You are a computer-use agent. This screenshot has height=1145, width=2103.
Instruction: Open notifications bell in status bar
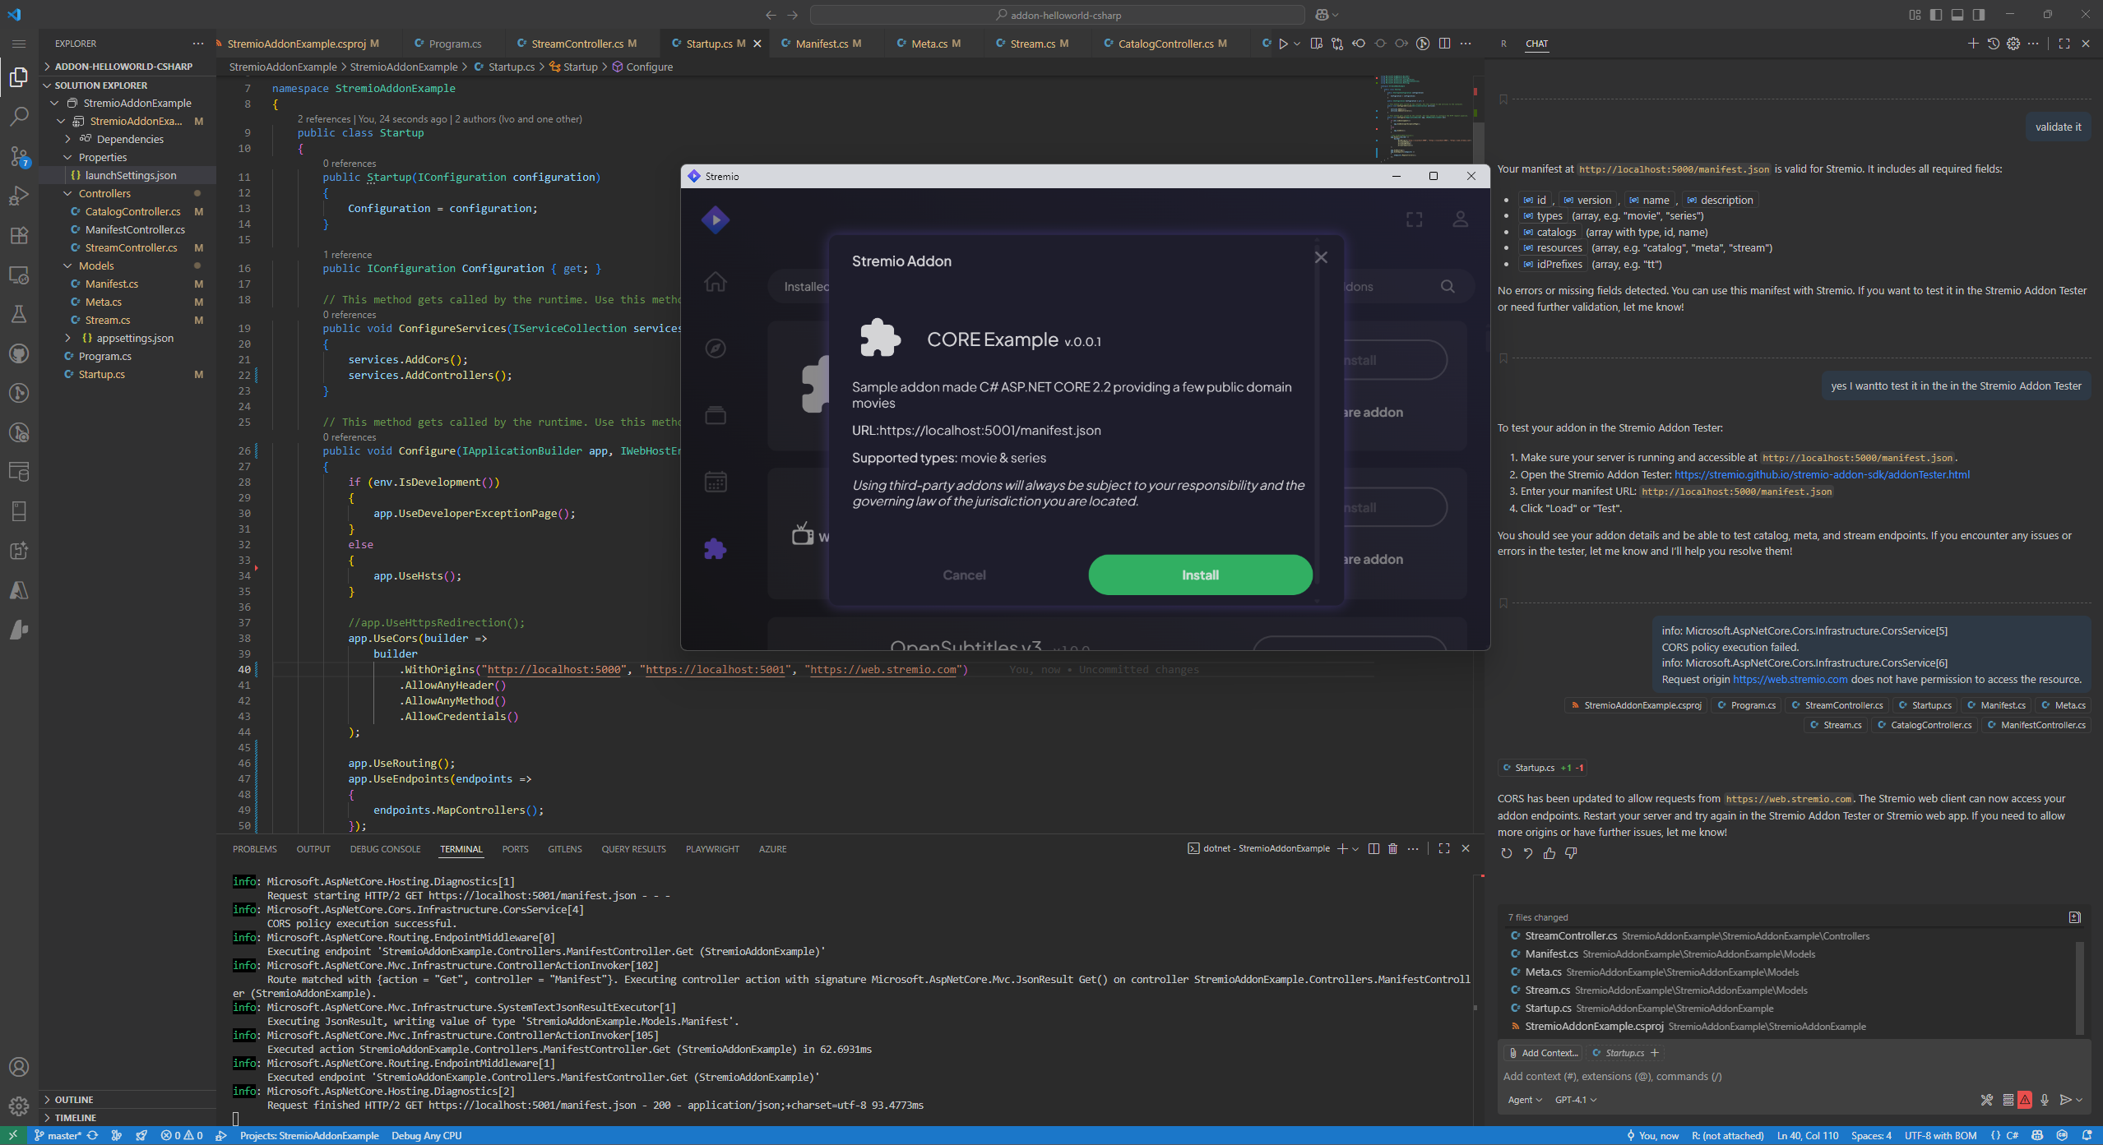point(2087,1135)
